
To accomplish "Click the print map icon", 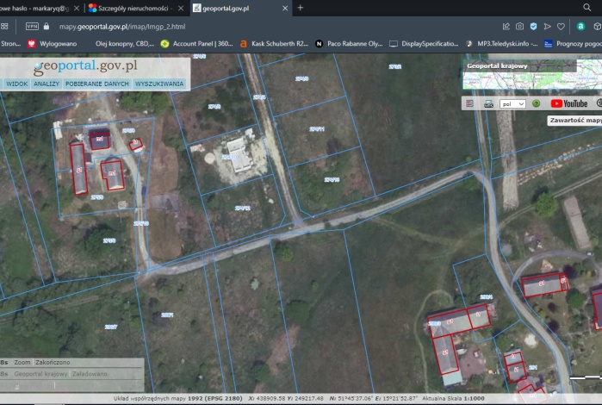I will (x=488, y=103).
